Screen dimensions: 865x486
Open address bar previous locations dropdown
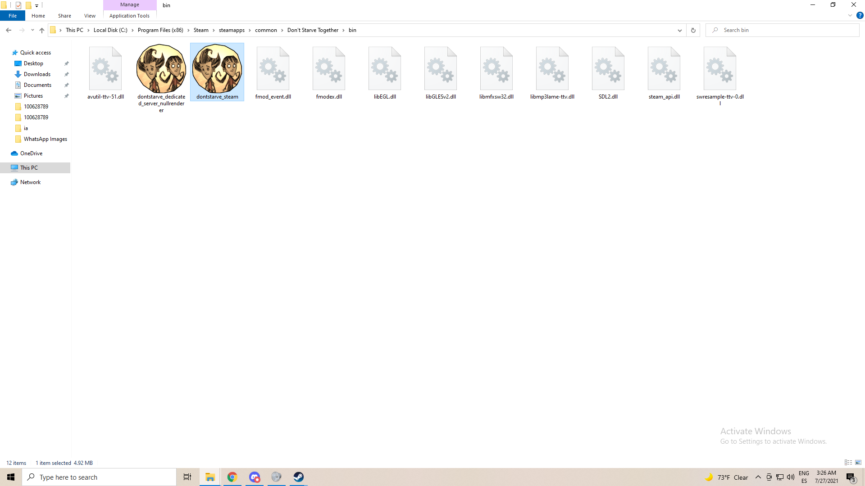point(679,30)
